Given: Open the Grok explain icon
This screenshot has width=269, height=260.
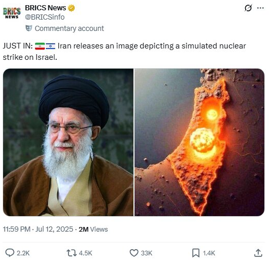Looking at the screenshot, I should click(x=248, y=8).
